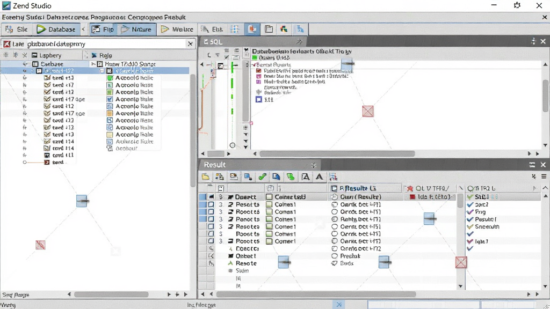Click the 'Sile' button at toolbar start
The image size is (550, 309).
17,30
